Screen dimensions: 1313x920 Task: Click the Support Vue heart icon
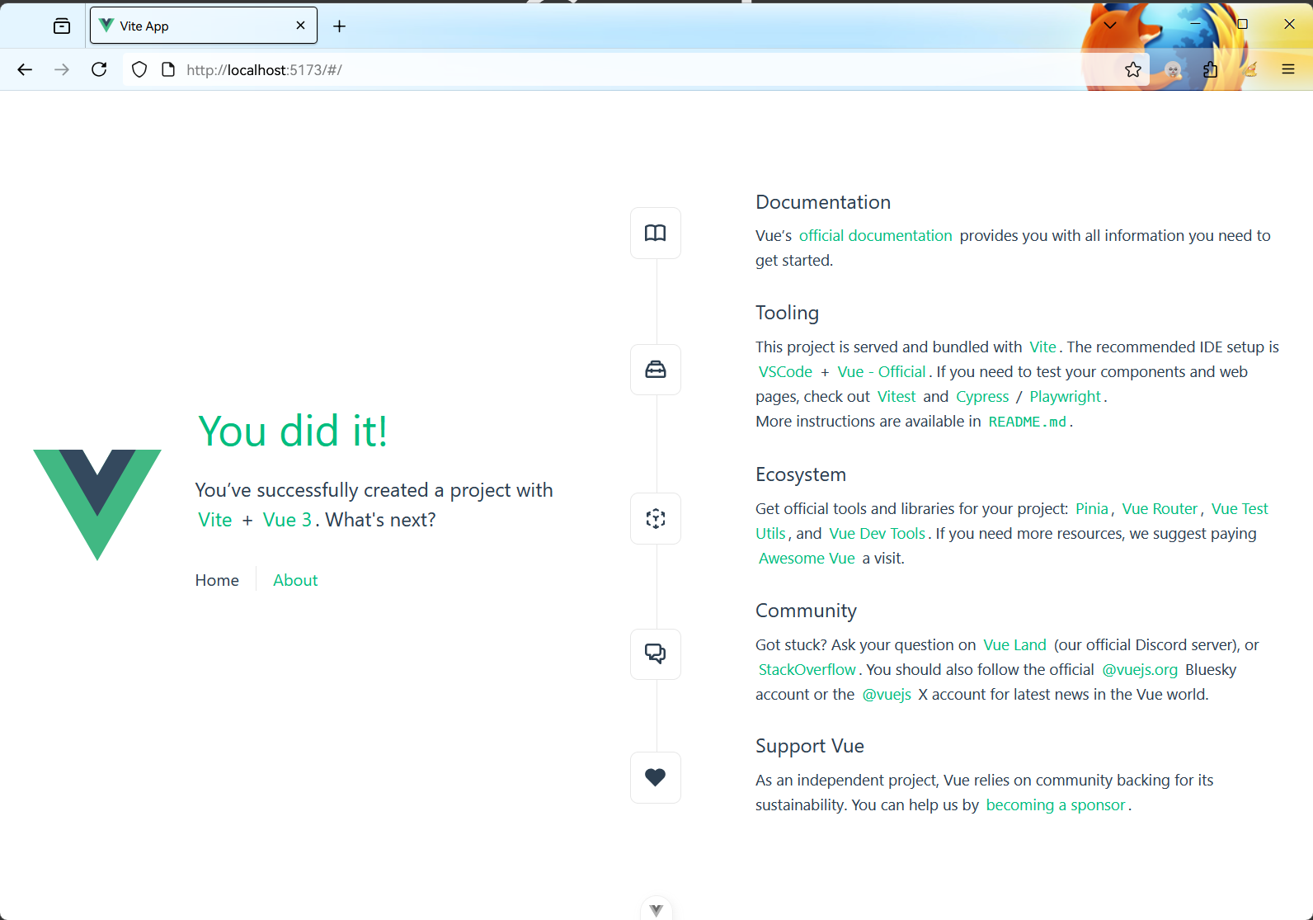[x=656, y=777]
